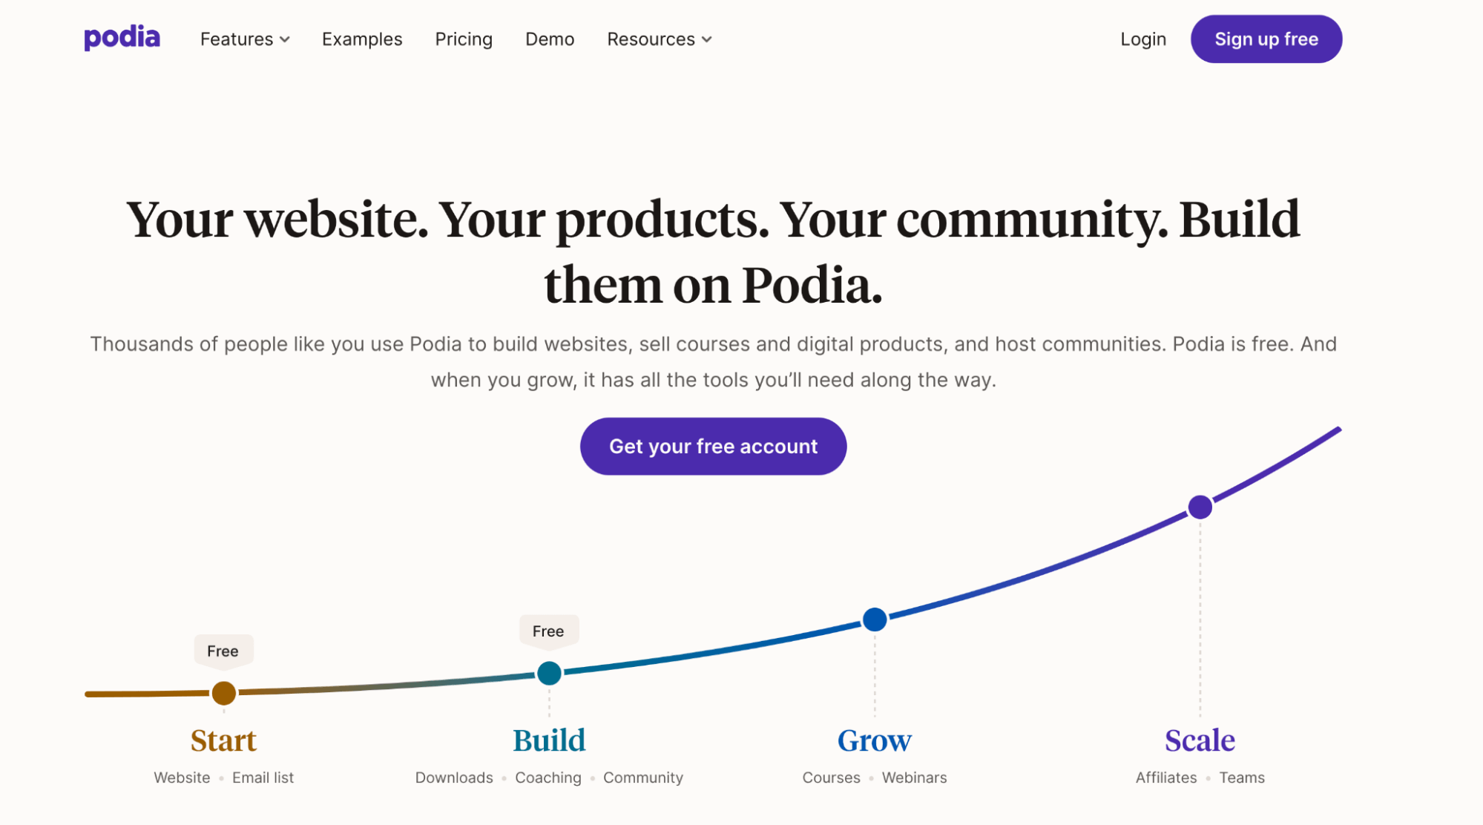Image resolution: width=1483 pixels, height=825 pixels.
Task: Select the purple Scale stage dot
Action: click(x=1200, y=507)
